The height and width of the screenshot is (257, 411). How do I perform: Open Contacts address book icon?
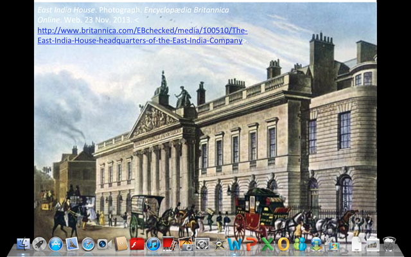tap(121, 244)
